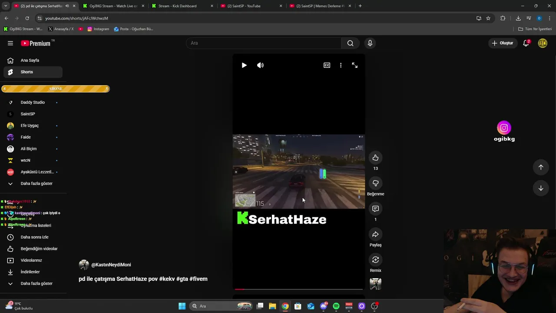Switch to OgiBKG Stream browser tab

[x=113, y=6]
